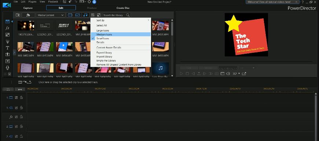Toggle video files filter in library
The width and height of the screenshot is (319, 141).
pyautogui.click(x=70, y=15)
